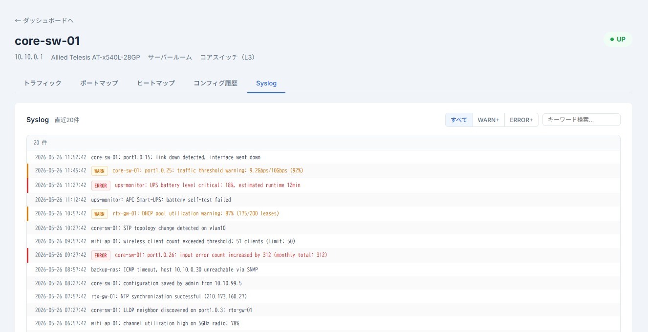Select the channel utilization high 5GHz entry

324,323
